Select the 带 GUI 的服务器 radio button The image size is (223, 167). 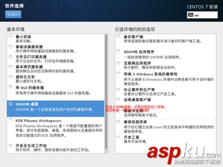[11, 87]
